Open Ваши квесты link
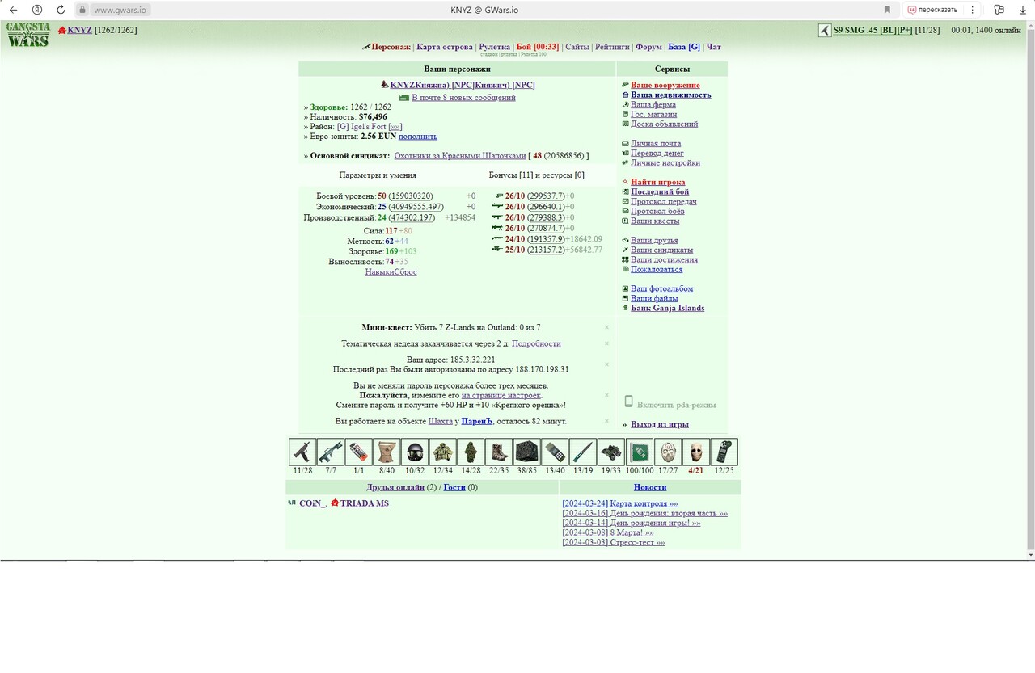1035x673 pixels. point(655,221)
